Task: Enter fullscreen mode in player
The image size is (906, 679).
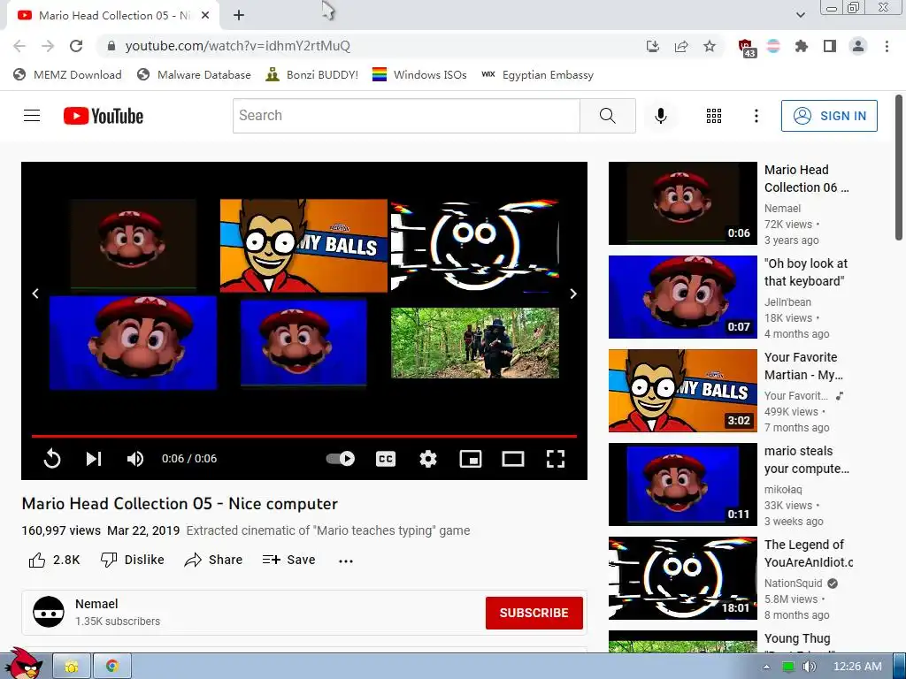Action: click(556, 459)
